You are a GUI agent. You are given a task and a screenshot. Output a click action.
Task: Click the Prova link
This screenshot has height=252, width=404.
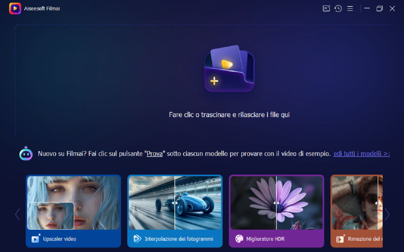point(155,154)
